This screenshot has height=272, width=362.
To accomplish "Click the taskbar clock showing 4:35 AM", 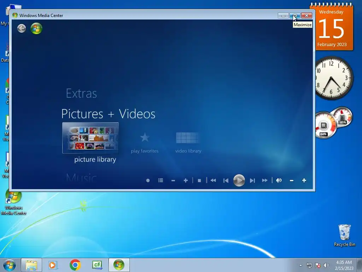I will click(344, 265).
